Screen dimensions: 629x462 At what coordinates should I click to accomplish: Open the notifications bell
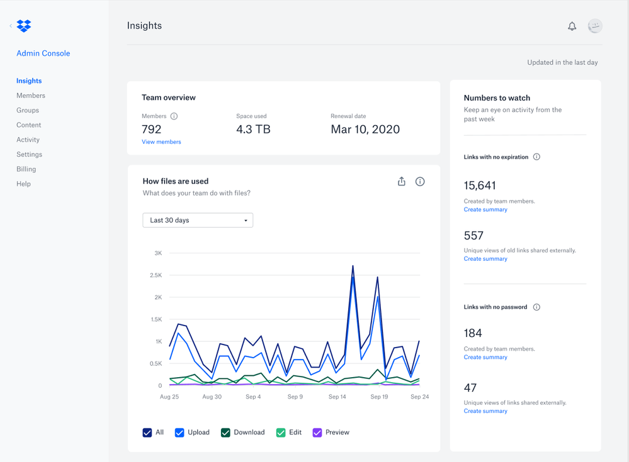click(572, 26)
